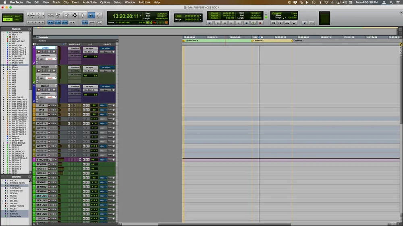Click Miriam volume 'vol 0.0' field
Screen dimensions: 403x226
click(90, 75)
